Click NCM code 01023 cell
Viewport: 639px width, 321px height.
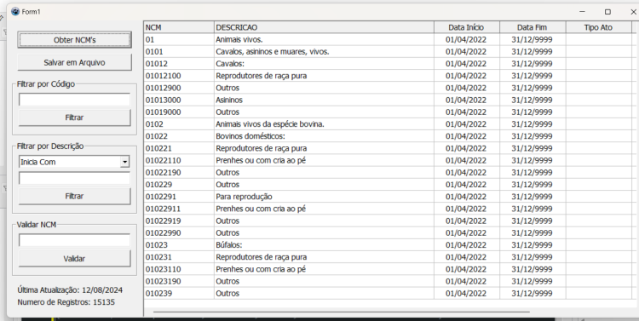pyautogui.click(x=179, y=245)
